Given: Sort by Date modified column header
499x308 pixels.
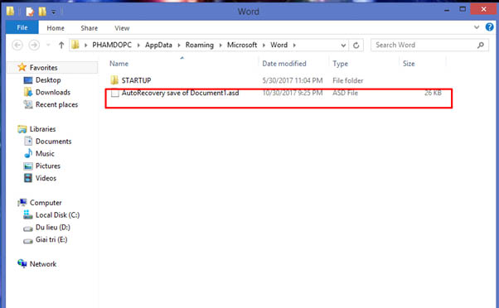Looking at the screenshot, I should [283, 64].
